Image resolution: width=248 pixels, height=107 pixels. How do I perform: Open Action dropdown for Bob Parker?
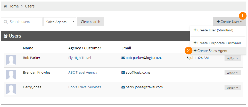click(x=233, y=58)
